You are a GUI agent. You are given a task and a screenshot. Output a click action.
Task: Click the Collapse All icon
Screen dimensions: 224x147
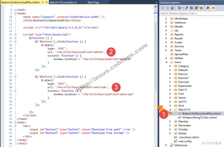click(196, 8)
